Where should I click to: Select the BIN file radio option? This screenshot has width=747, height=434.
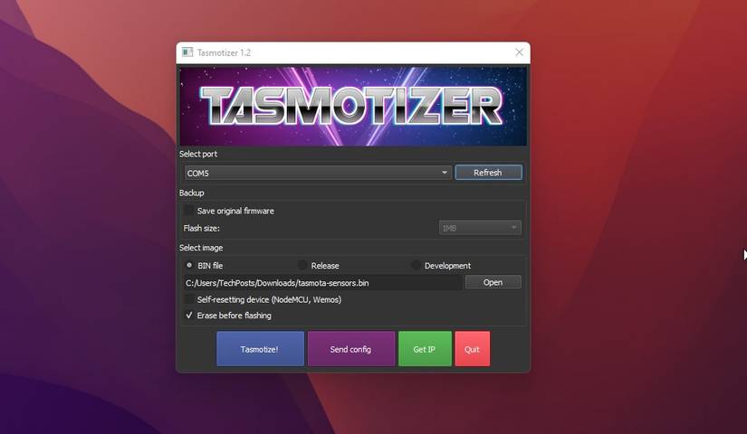tap(189, 265)
